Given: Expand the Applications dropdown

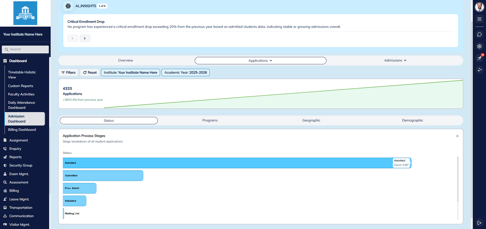Looking at the screenshot, I should (x=260, y=60).
